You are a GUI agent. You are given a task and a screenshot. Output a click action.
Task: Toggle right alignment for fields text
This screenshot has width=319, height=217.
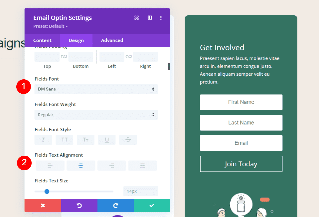(x=111, y=165)
